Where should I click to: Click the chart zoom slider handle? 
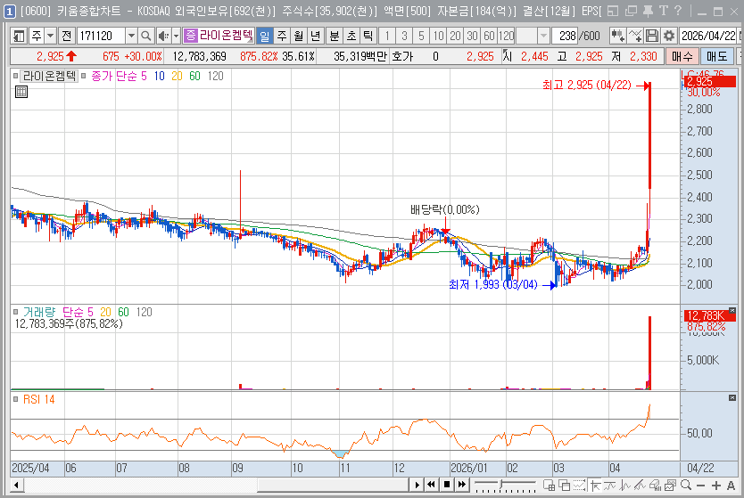501,485
